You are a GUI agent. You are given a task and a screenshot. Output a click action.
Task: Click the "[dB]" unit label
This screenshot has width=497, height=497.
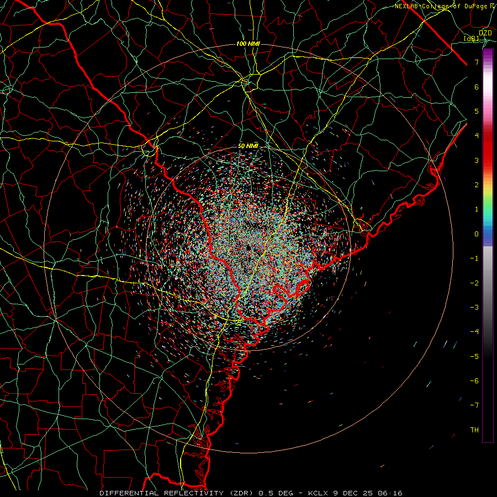pos(472,39)
